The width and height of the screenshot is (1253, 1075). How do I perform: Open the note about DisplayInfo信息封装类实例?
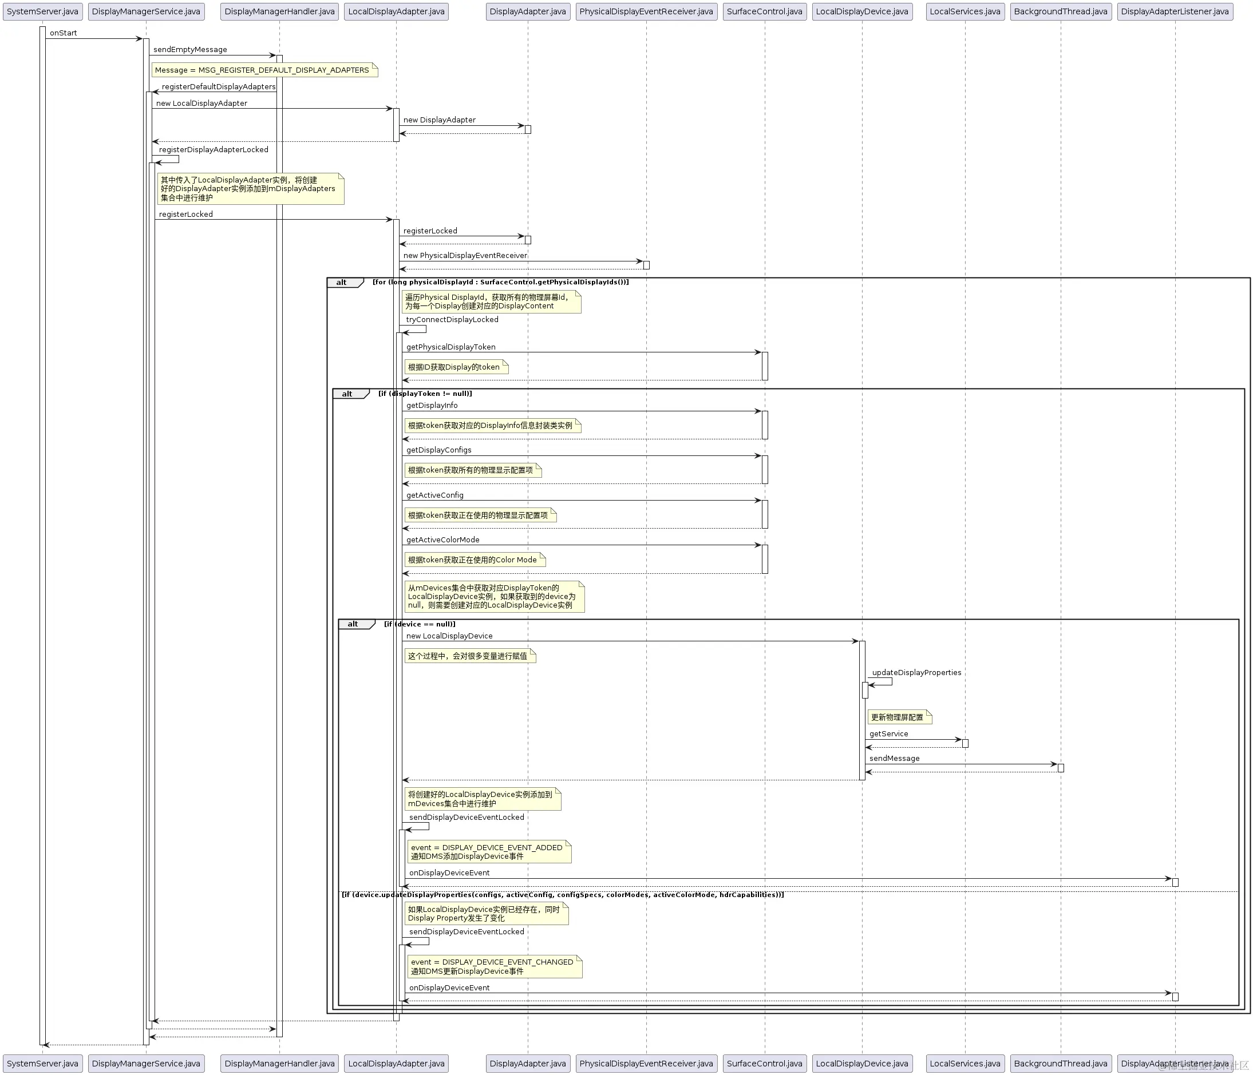493,426
